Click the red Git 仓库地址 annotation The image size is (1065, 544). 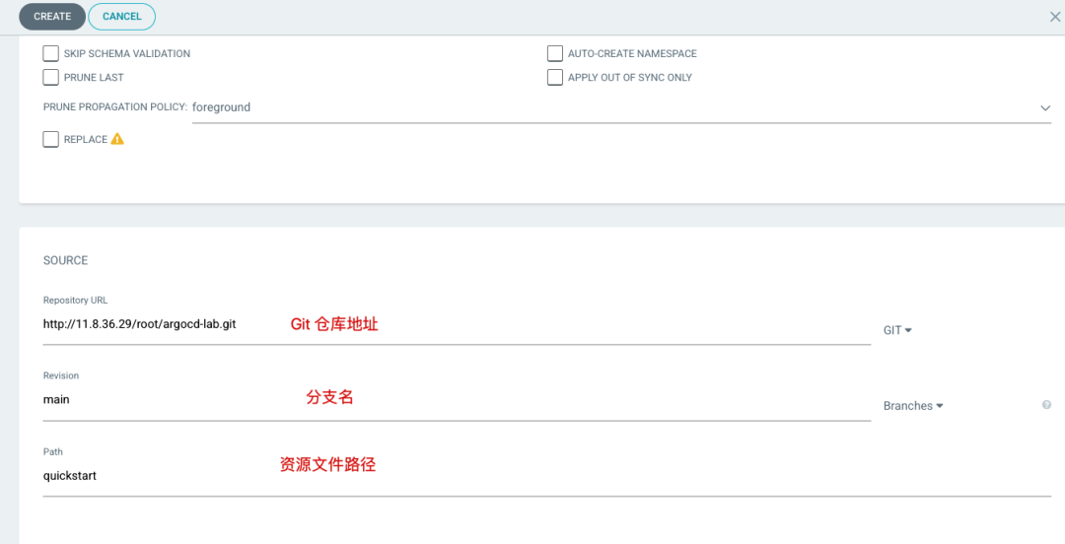pos(334,324)
